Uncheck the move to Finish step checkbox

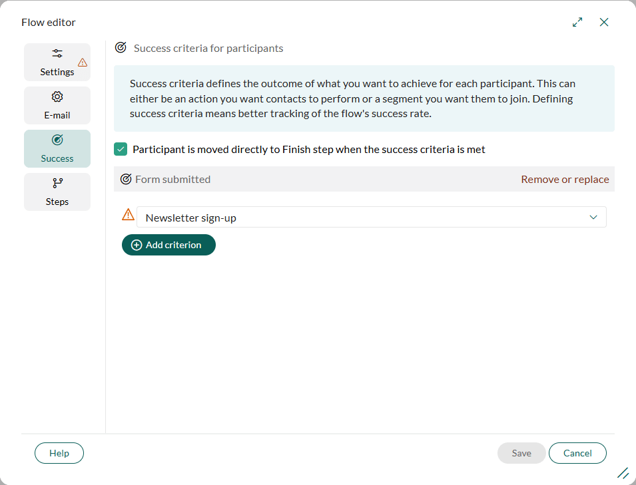pos(121,149)
